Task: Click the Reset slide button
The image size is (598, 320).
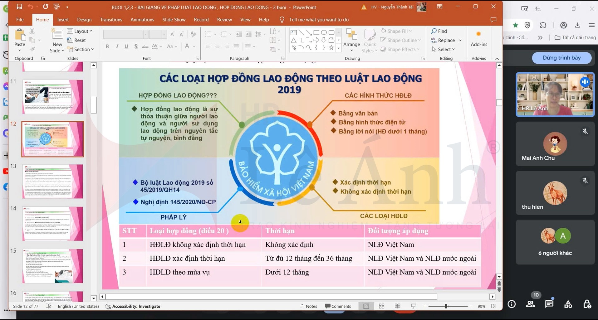Action: [77, 40]
